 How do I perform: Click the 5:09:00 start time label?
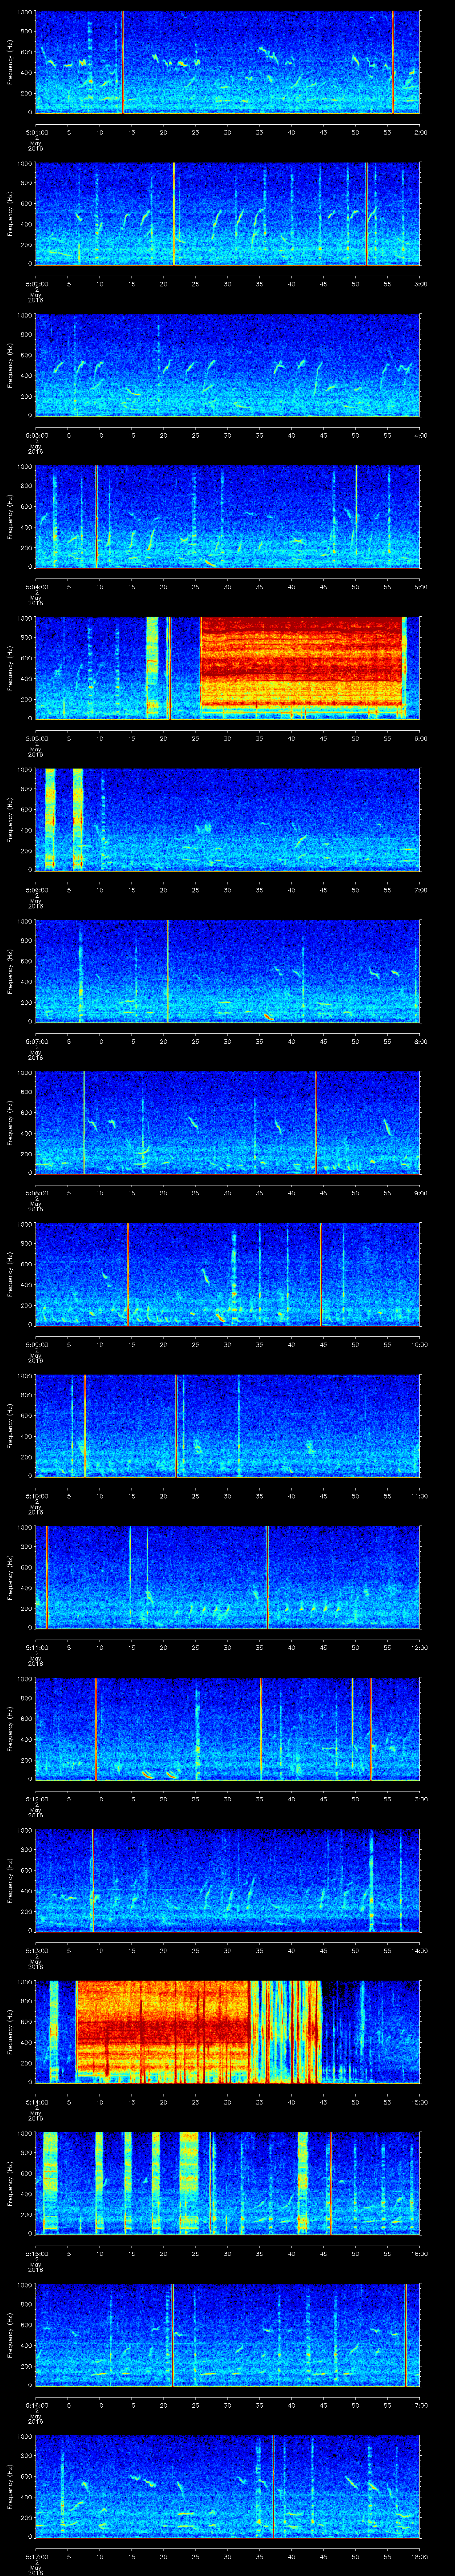tap(36, 1344)
